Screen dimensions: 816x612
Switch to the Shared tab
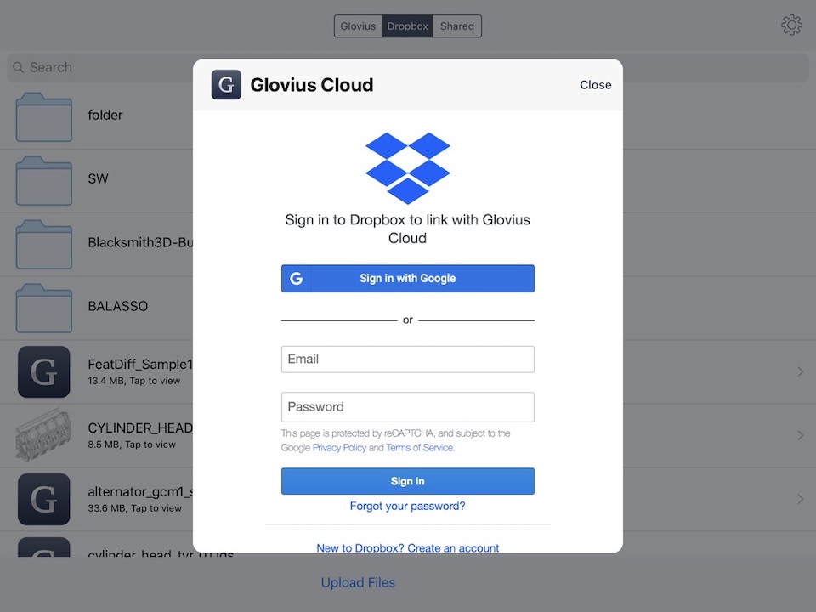point(457,26)
